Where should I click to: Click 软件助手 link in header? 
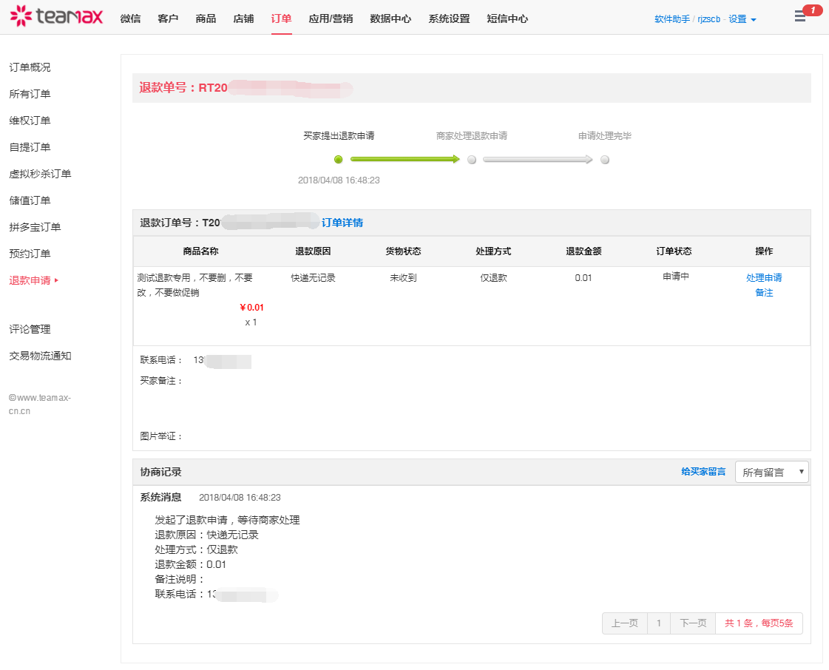pos(671,19)
